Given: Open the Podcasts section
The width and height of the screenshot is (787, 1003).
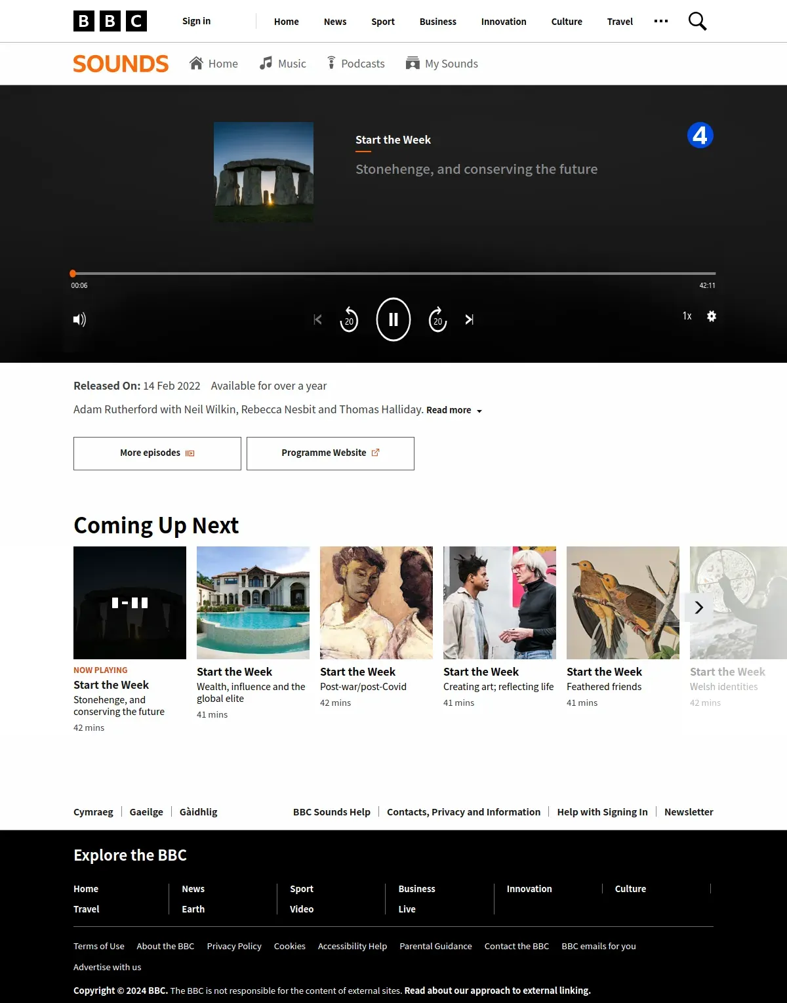Looking at the screenshot, I should pos(355,64).
